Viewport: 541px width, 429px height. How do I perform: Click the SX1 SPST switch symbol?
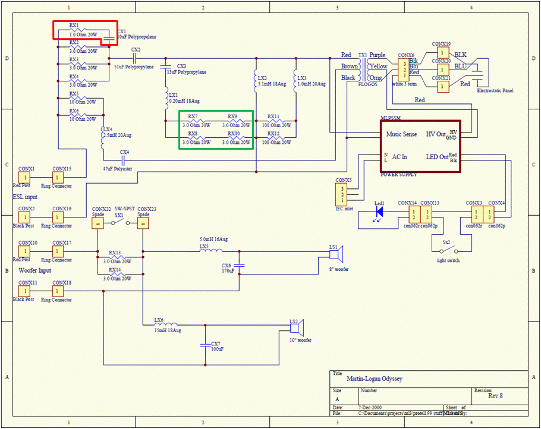click(120, 223)
